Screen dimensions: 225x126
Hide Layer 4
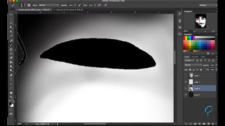click(x=186, y=88)
